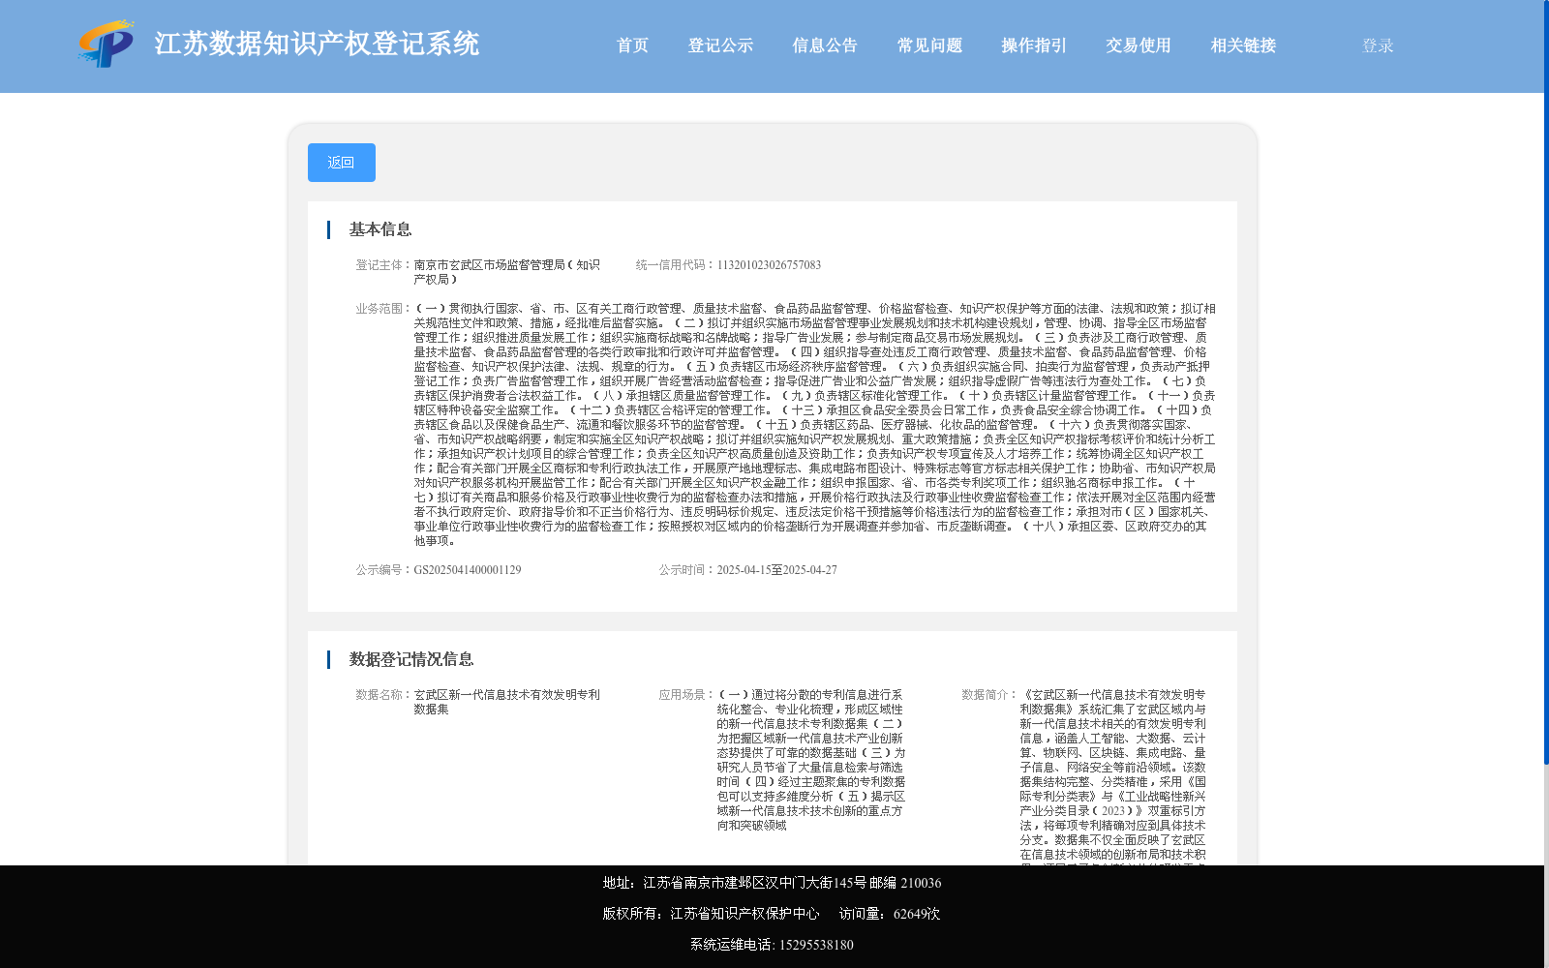Select the notice period 2025-04-15至2025-04-27
Image resolution: width=1549 pixels, height=968 pixels.
(776, 570)
